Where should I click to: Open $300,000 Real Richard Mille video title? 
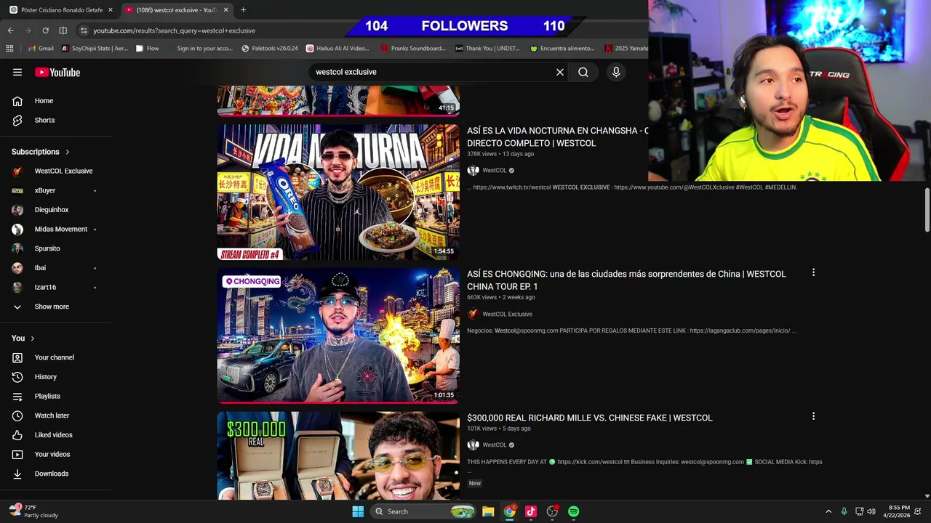590,418
